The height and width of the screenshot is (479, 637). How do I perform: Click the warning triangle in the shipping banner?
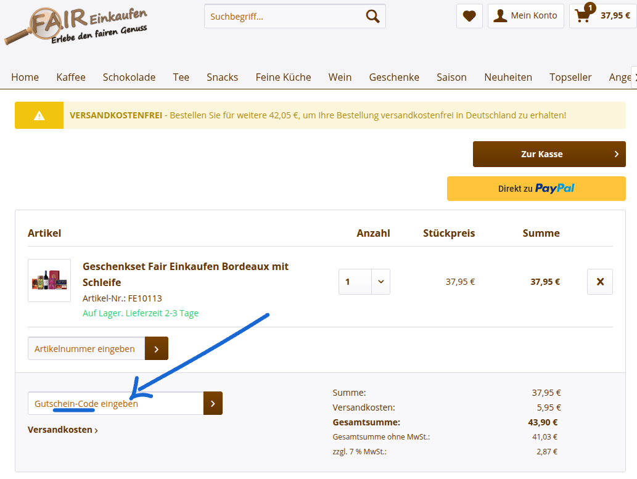point(39,115)
